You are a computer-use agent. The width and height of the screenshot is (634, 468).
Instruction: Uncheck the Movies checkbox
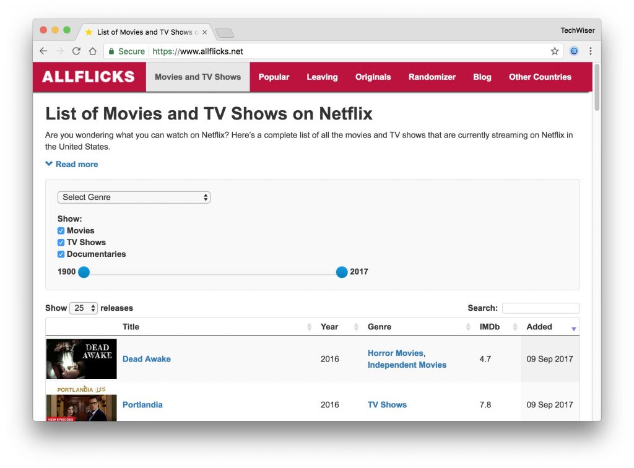tap(61, 231)
